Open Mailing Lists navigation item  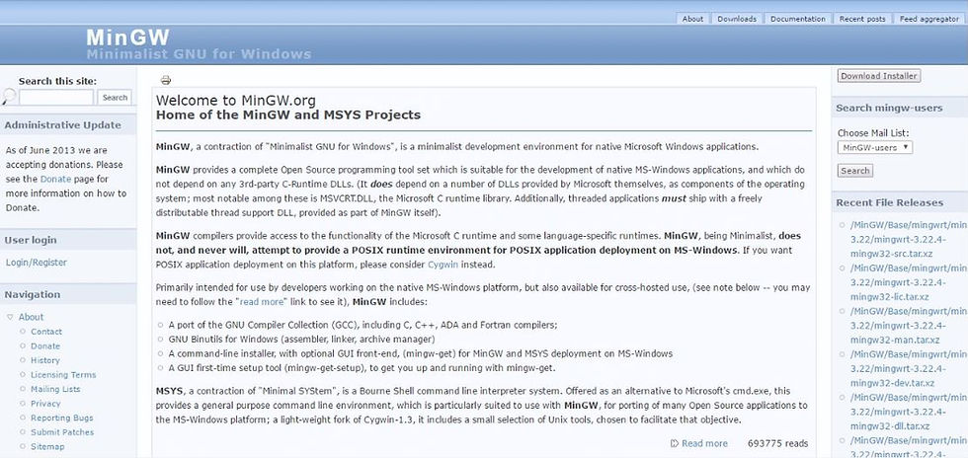tap(55, 389)
